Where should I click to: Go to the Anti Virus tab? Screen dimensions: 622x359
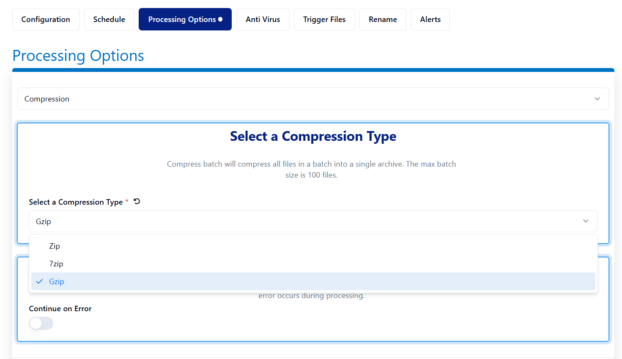tap(263, 19)
